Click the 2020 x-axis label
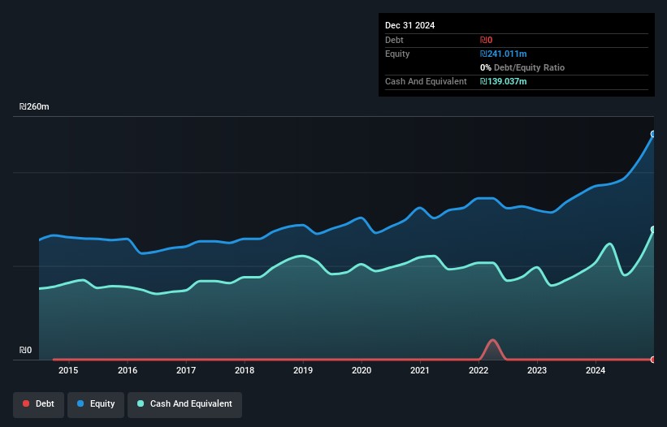This screenshot has height=427, width=667. 362,370
